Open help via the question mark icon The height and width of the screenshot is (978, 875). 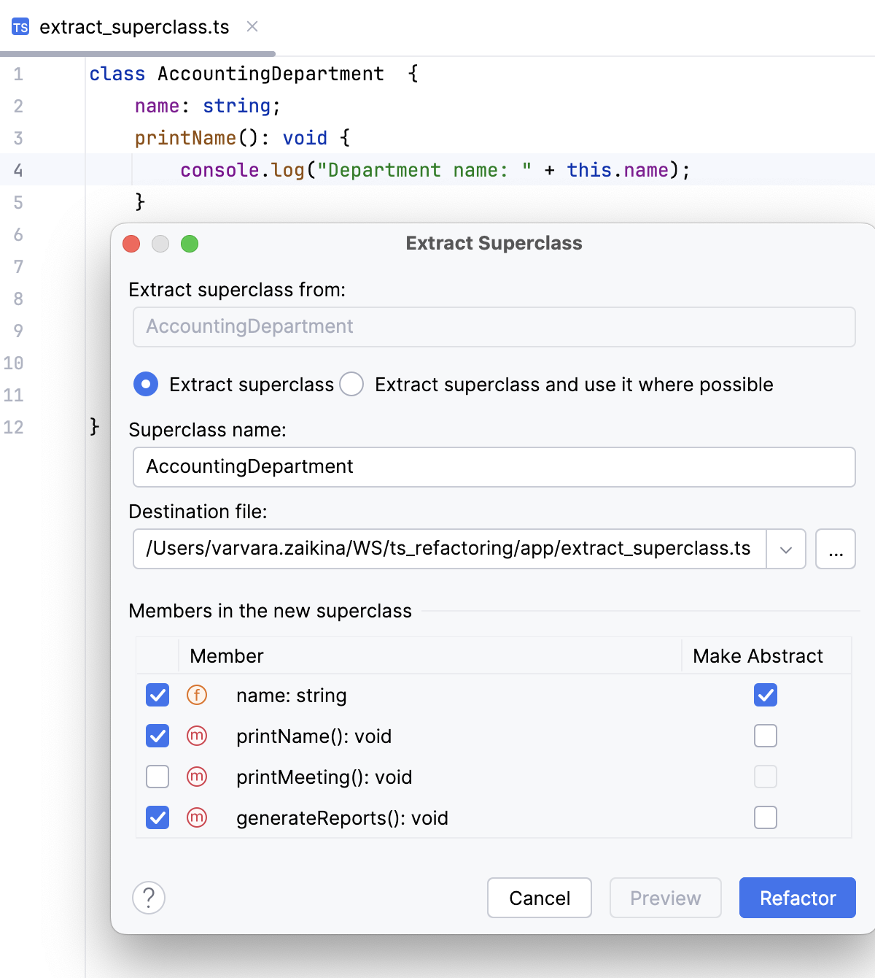pos(149,898)
